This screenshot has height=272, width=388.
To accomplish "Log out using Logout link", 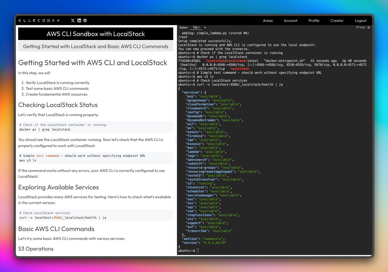I will point(361,21).
